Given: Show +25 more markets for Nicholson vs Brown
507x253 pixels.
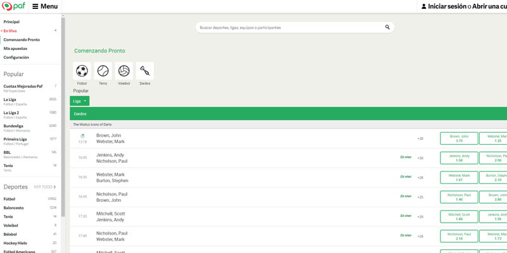Looking at the screenshot, I should pyautogui.click(x=420, y=197).
